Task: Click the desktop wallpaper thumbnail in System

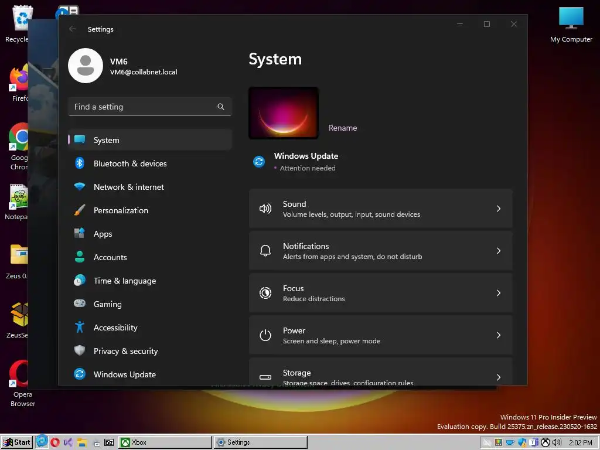Action: 284,113
